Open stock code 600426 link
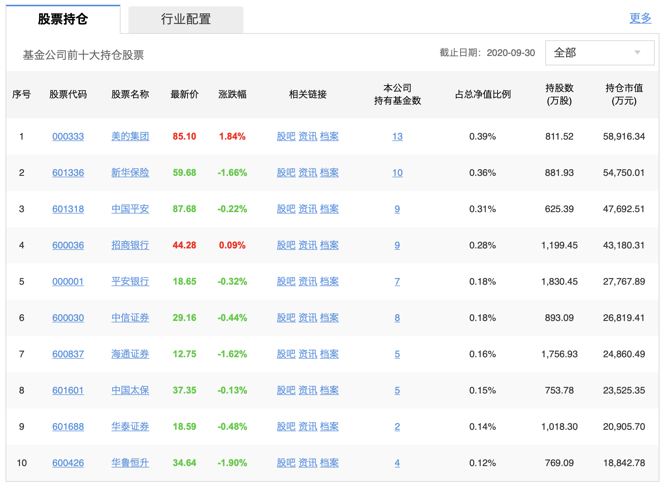The height and width of the screenshot is (485, 665). pos(68,463)
